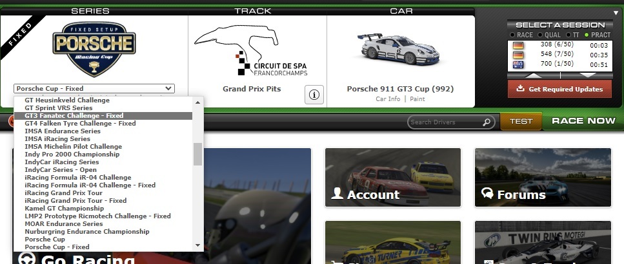Click the German flag beside session 308
Screen dimensions: 624x264
point(518,45)
